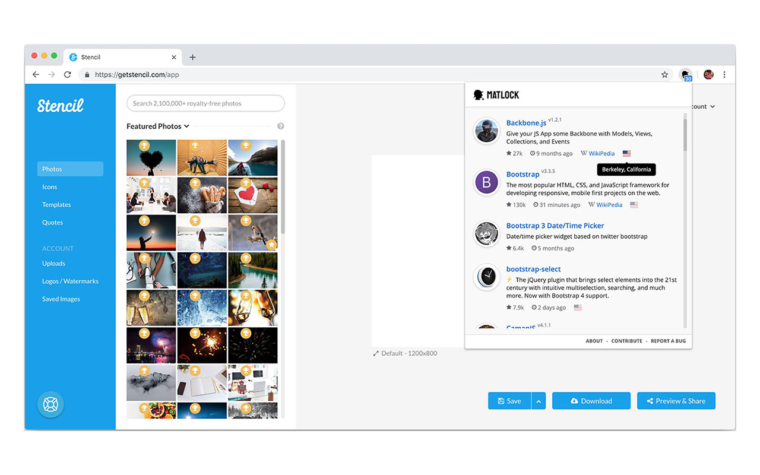Screen dimensions: 760x475
Task: Go forward with the browser forward arrow
Action: pyautogui.click(x=52, y=75)
